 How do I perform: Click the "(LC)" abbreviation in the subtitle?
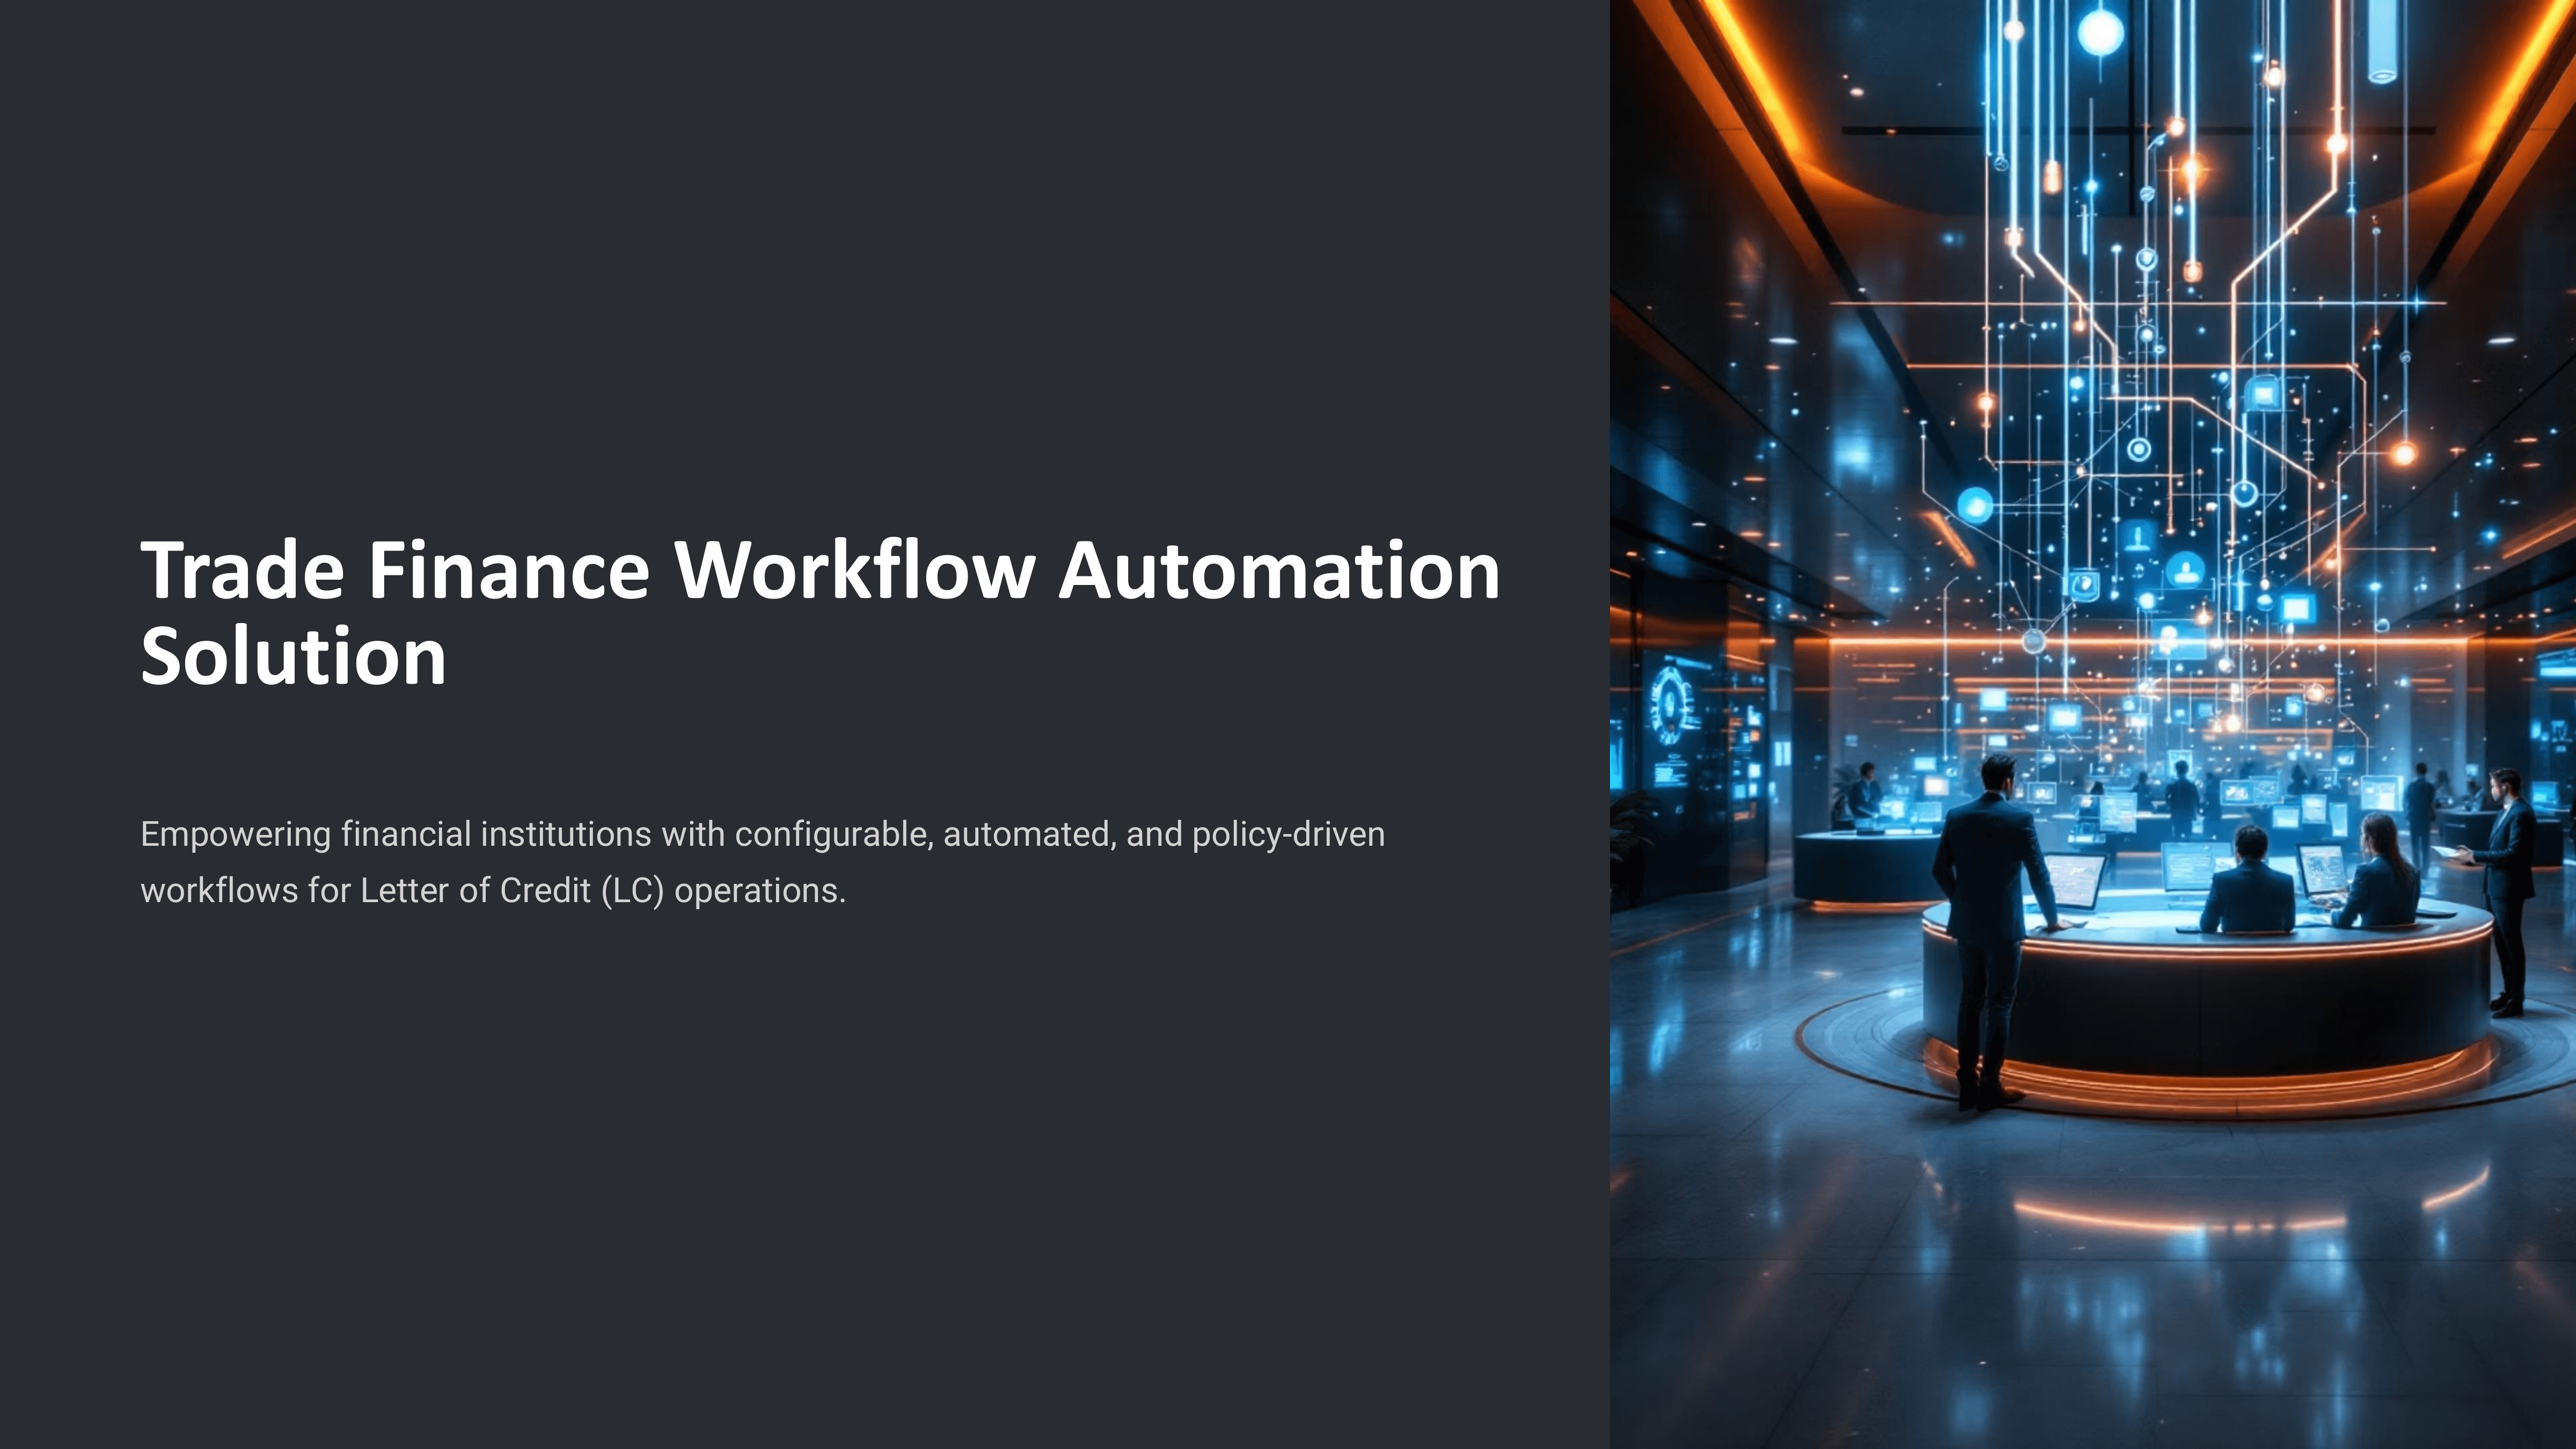[633, 890]
